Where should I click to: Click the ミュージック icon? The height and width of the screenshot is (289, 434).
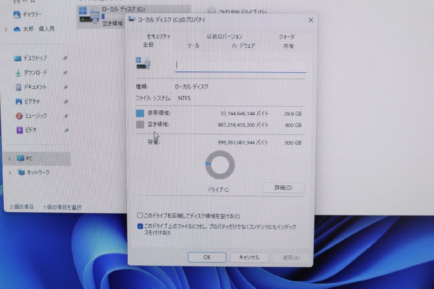coord(19,116)
